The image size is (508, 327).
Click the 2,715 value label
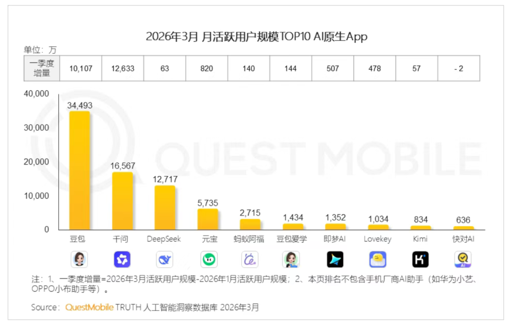250,213
